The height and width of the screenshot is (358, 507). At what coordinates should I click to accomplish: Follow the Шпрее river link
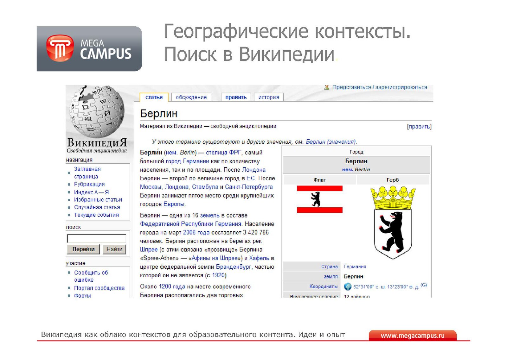[149, 249]
